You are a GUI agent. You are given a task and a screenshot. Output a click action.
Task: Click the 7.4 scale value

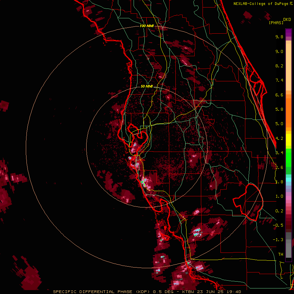pyautogui.click(x=279, y=80)
